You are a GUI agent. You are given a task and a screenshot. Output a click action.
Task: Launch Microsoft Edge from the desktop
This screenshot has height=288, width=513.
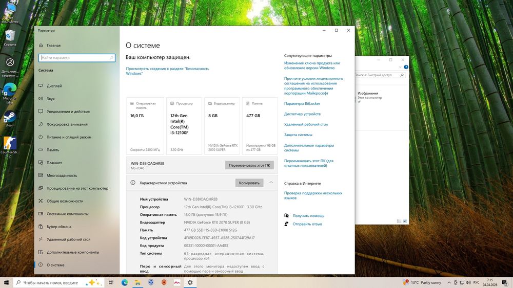[10, 93]
